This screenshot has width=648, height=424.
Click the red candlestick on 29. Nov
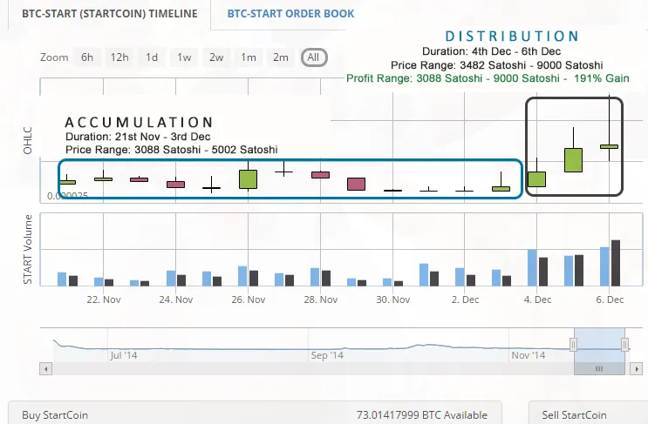pos(356,184)
